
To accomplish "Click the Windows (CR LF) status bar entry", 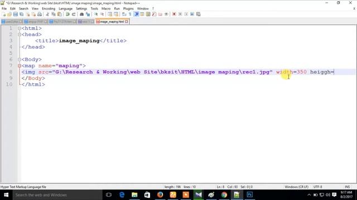I will (x=296, y=187).
